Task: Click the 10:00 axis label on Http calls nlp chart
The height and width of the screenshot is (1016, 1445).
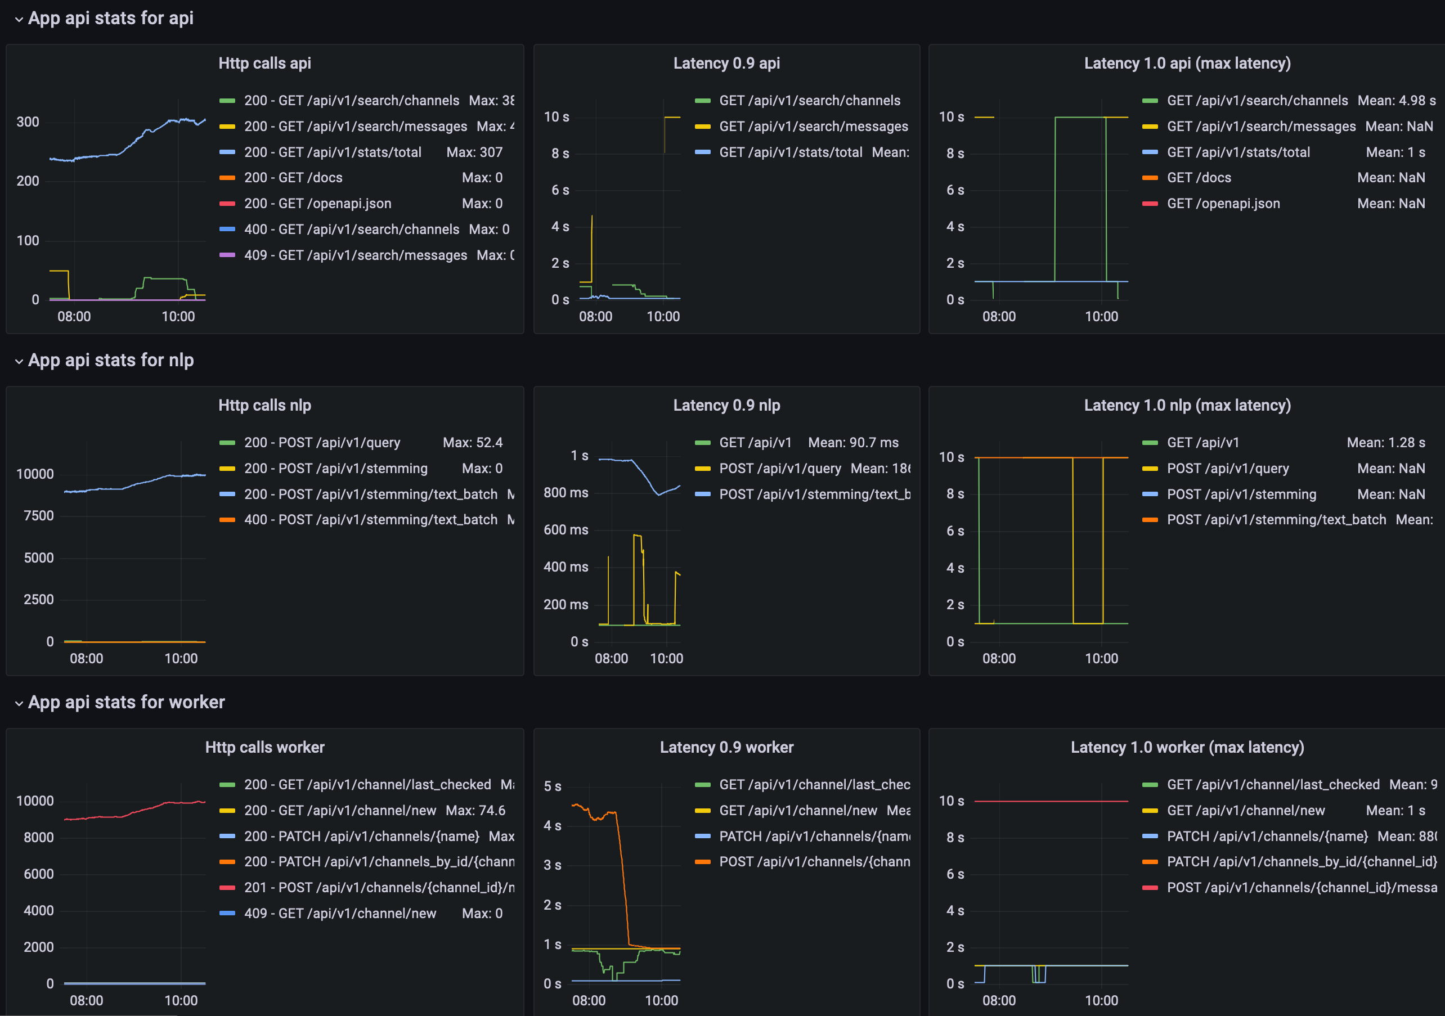Action: [x=182, y=659]
